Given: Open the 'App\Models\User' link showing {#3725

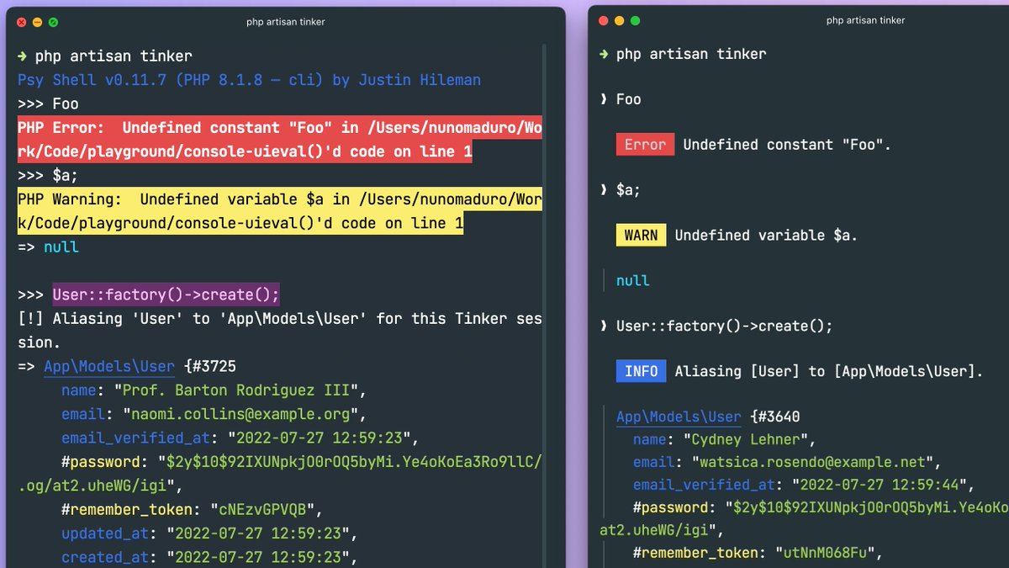Looking at the screenshot, I should (109, 367).
